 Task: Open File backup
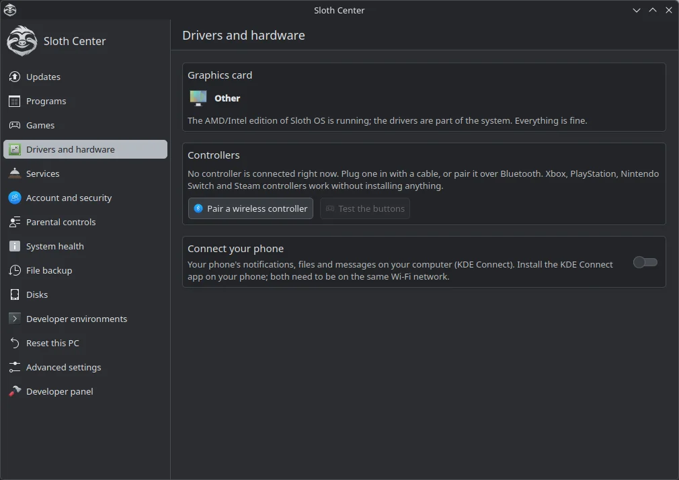pos(85,270)
